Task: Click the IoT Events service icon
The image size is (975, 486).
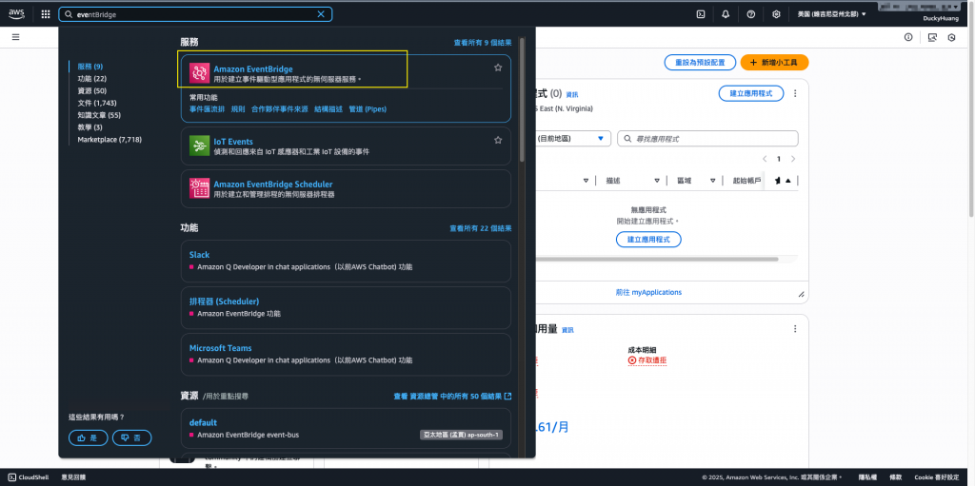Action: (x=199, y=146)
